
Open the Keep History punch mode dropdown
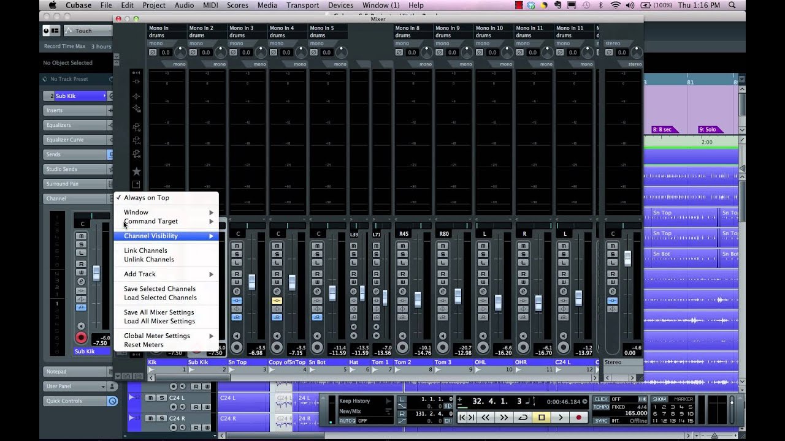click(x=365, y=401)
